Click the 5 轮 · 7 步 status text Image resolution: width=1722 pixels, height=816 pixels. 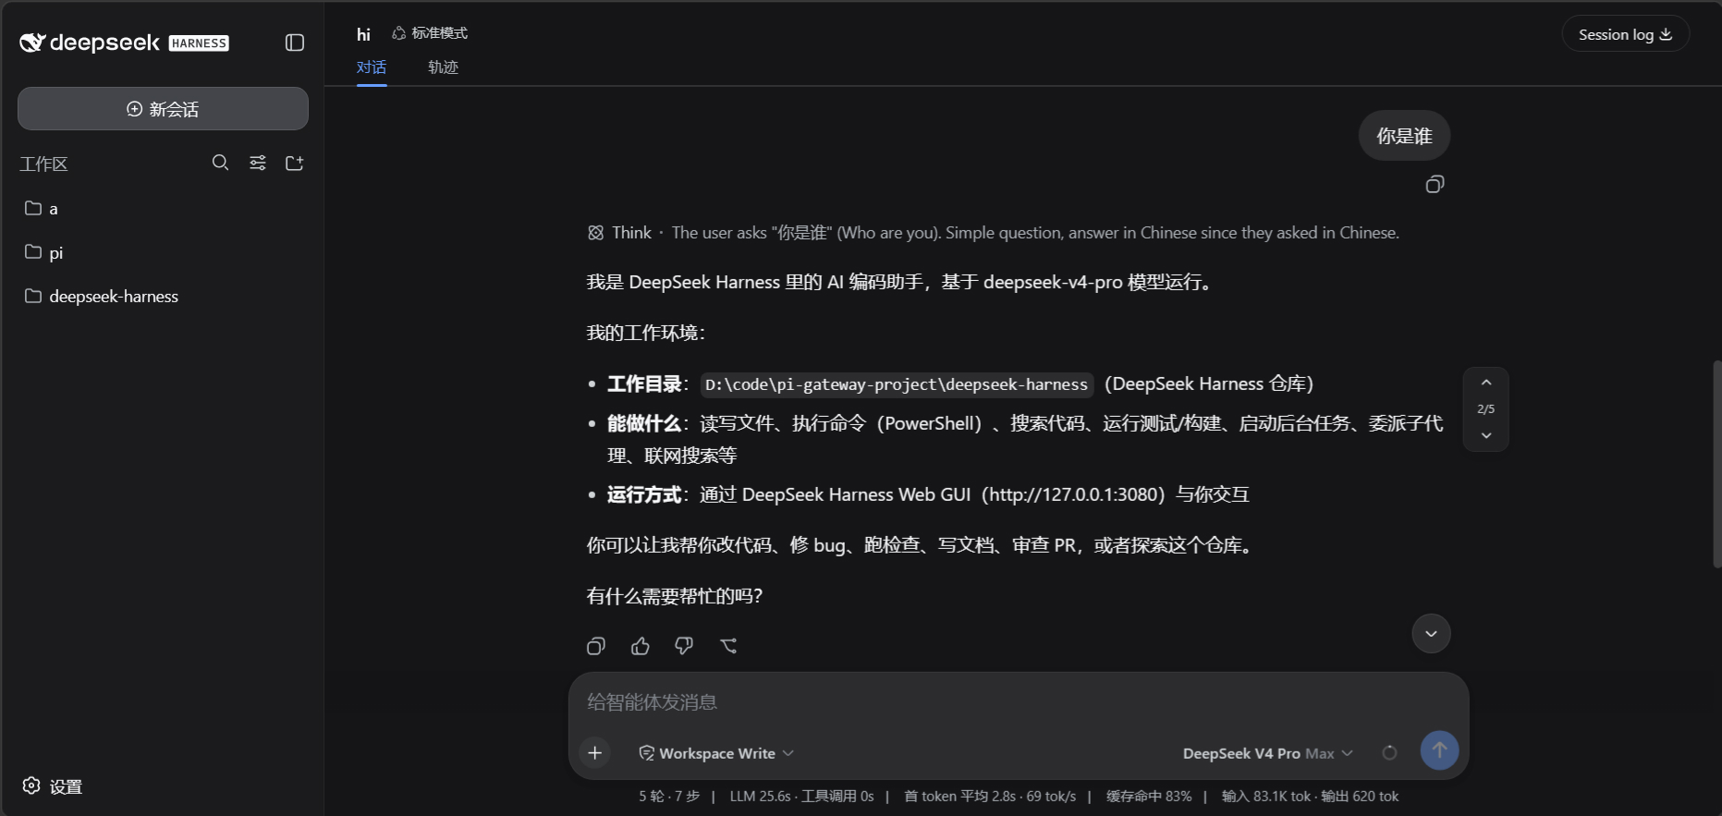(669, 797)
